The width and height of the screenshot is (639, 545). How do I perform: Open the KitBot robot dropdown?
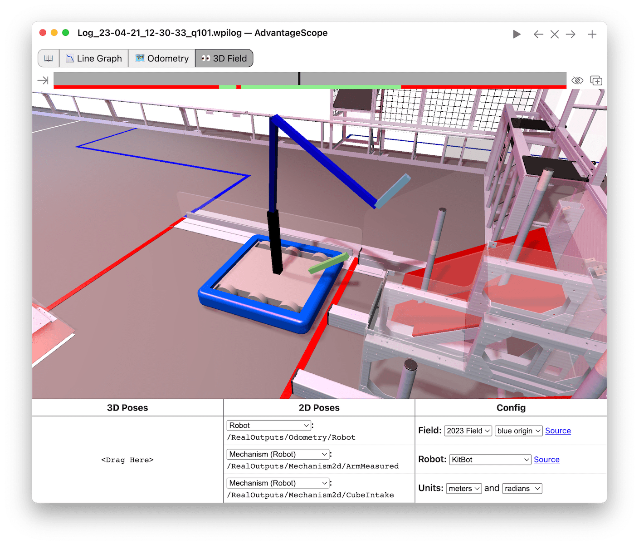[x=490, y=460]
